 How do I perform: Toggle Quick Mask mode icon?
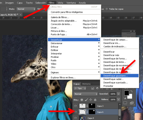pyautogui.click(x=125, y=103)
